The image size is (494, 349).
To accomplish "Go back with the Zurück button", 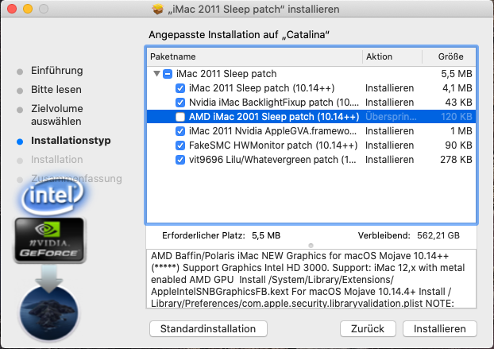I will [368, 329].
